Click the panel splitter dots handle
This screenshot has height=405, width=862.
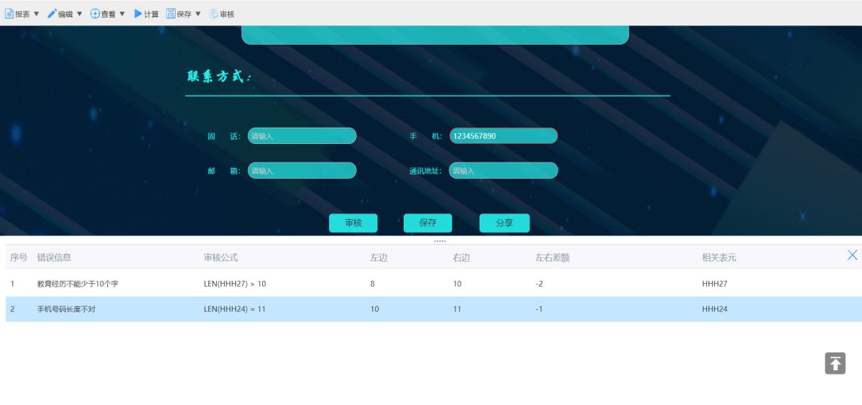440,242
